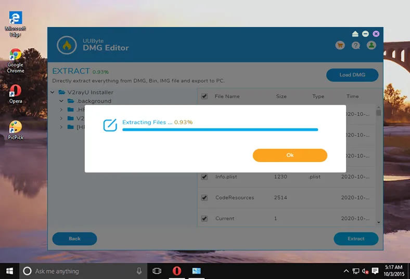410x279 pixels.
Task: Click Info.plist file name
Action: pyautogui.click(x=226, y=177)
